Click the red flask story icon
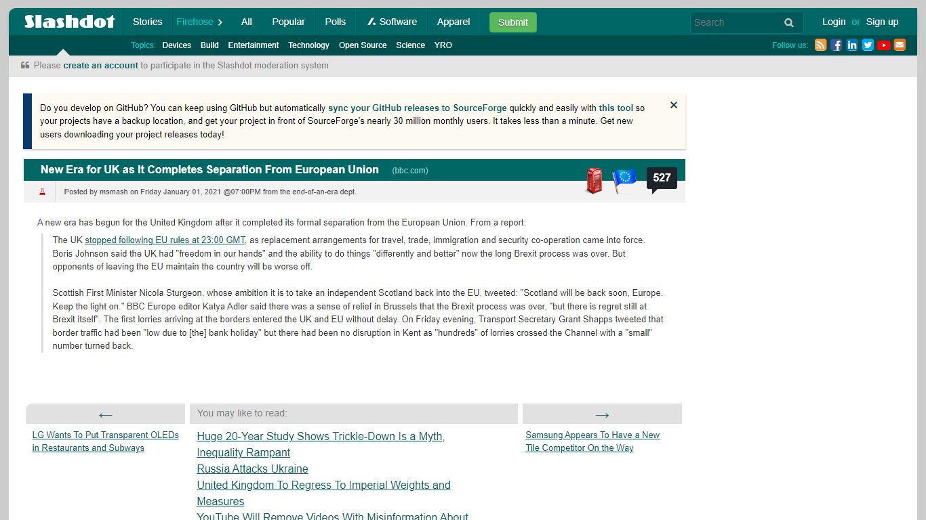Viewport: 926px width, 520px height. coord(42,192)
